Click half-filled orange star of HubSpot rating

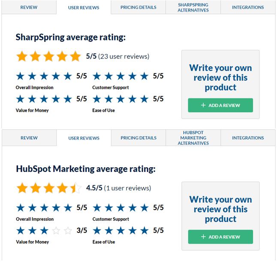75,188
